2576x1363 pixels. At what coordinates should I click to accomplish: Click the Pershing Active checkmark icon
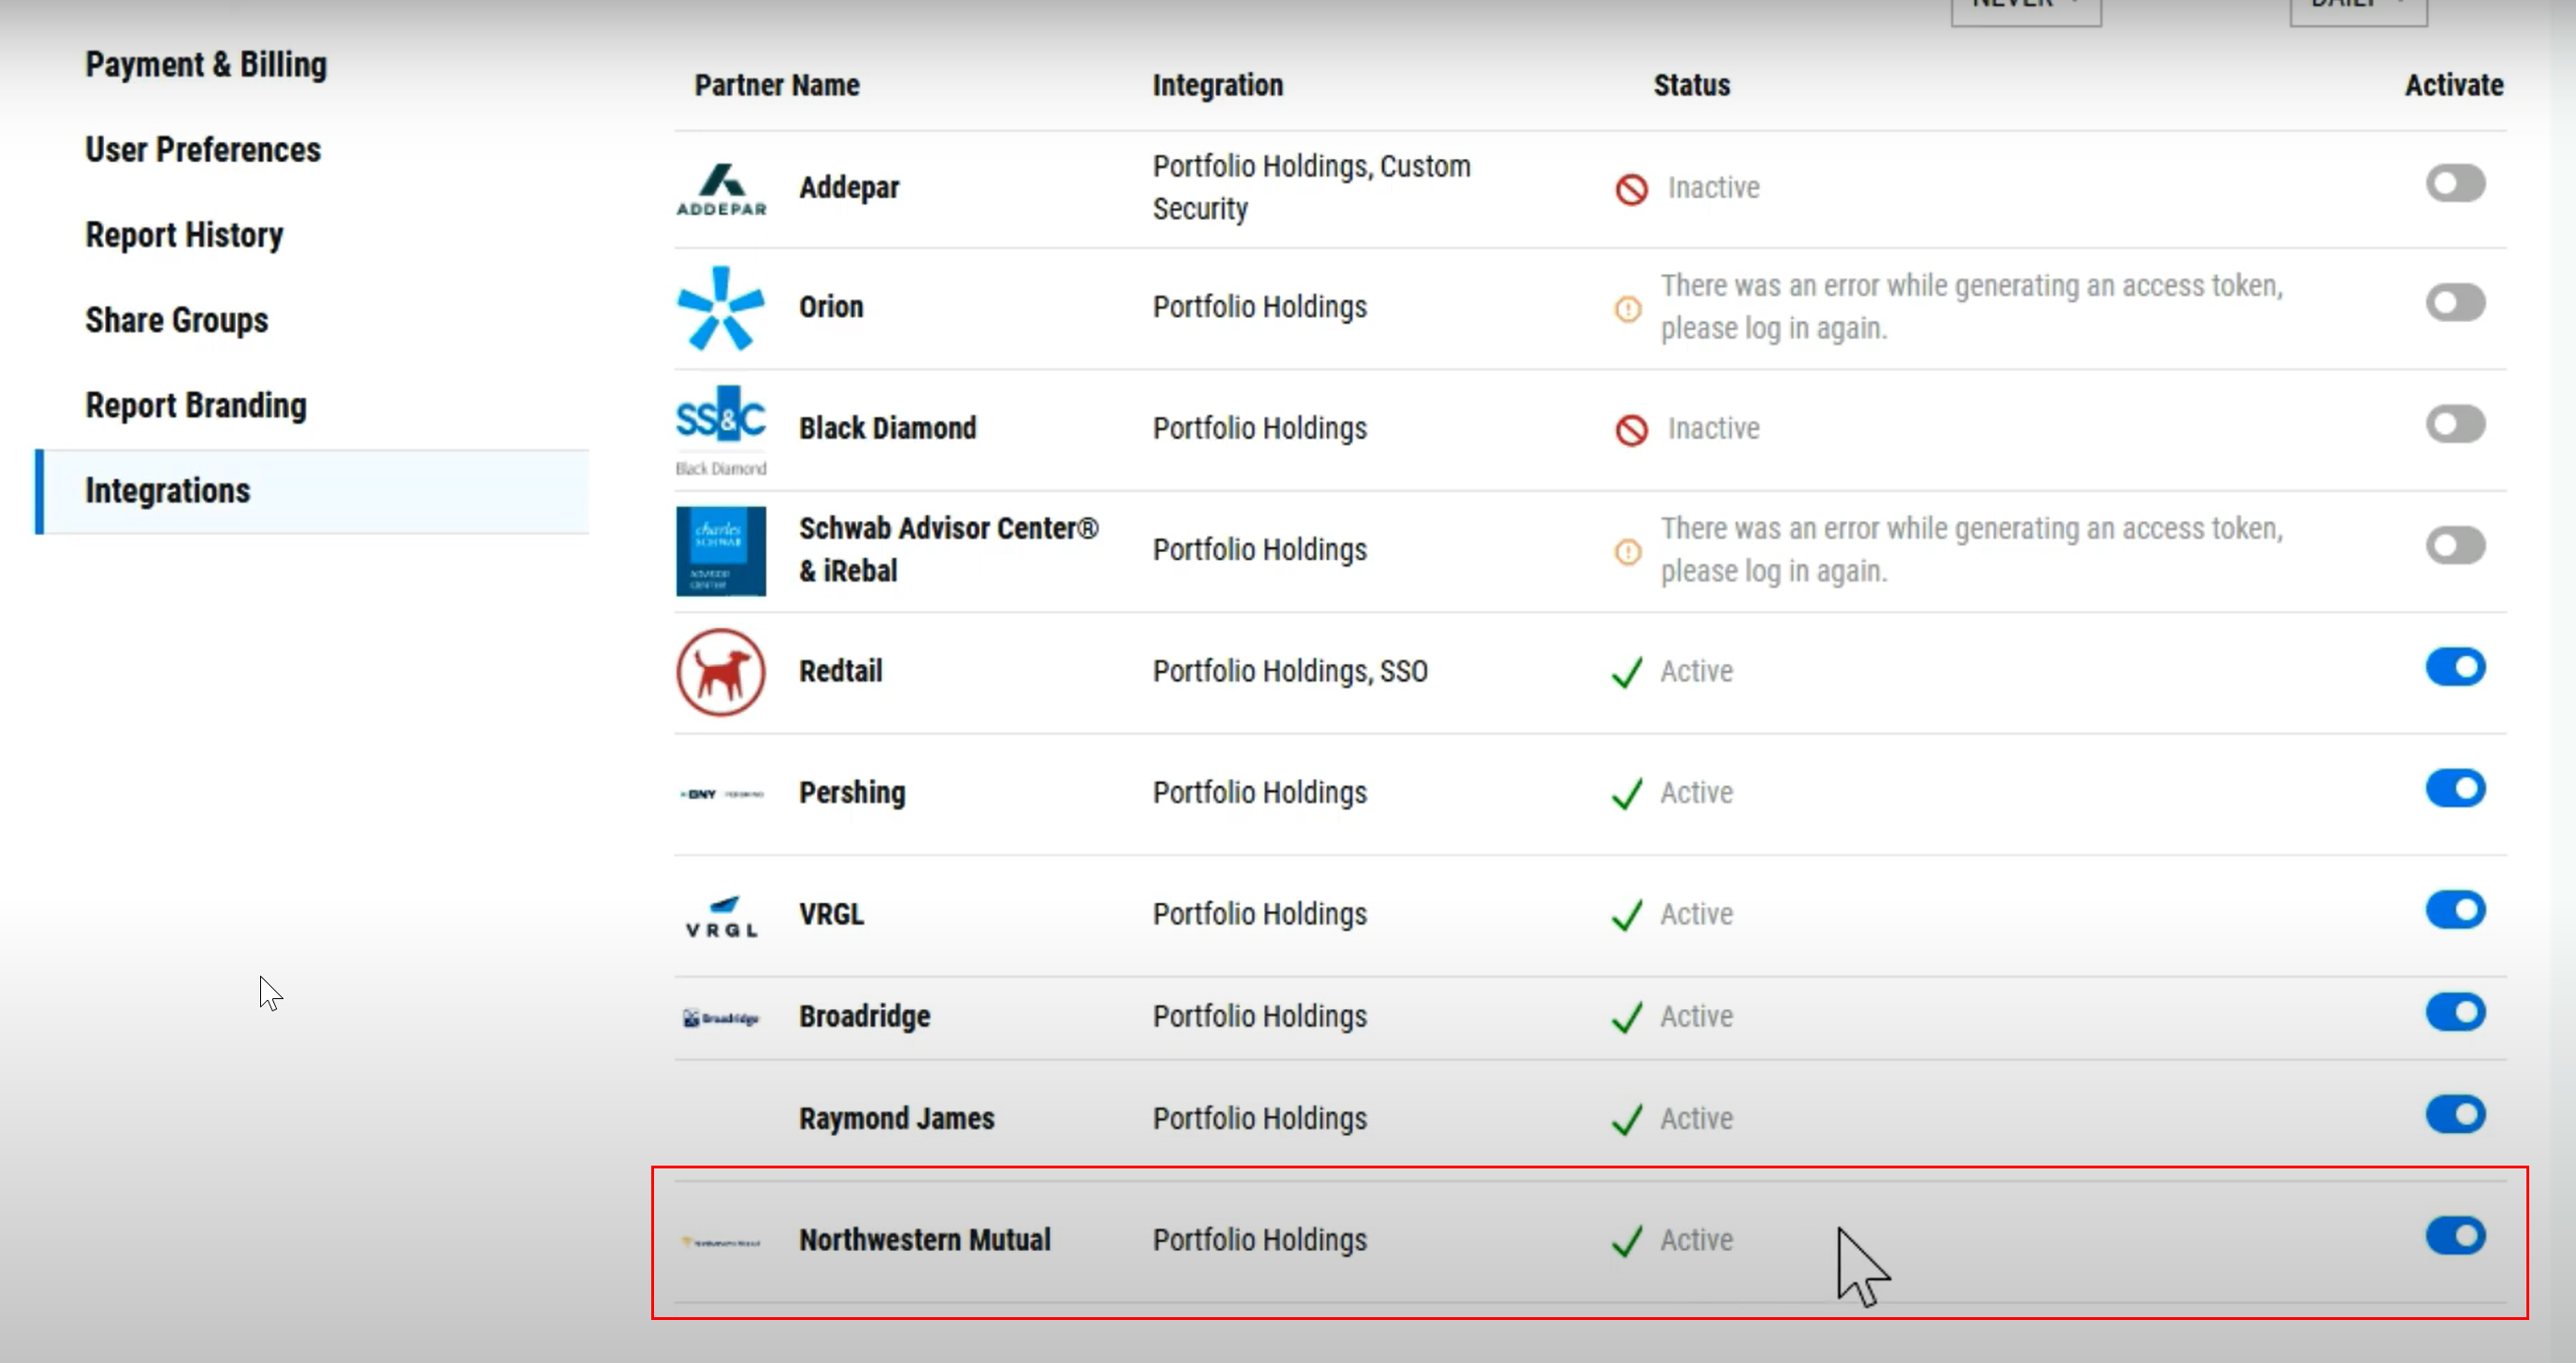(x=1627, y=794)
